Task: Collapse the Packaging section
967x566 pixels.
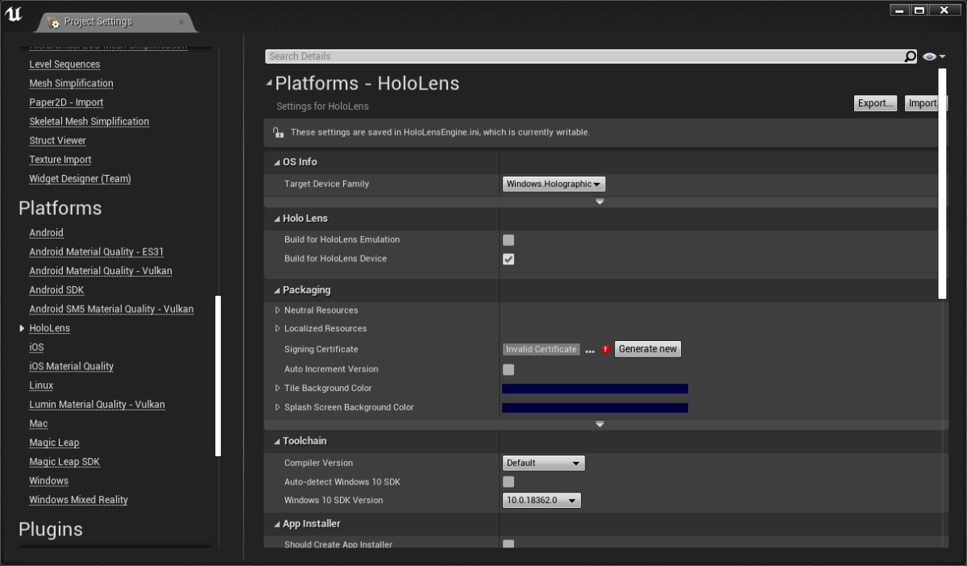Action: click(x=277, y=290)
